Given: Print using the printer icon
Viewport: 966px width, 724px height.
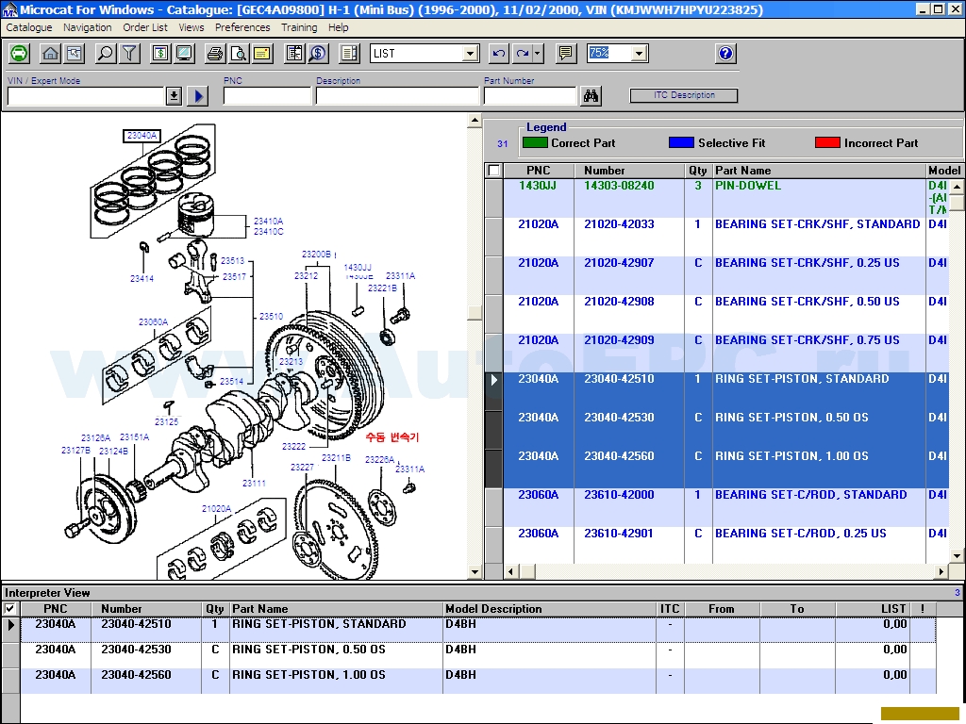Looking at the screenshot, I should 214,54.
